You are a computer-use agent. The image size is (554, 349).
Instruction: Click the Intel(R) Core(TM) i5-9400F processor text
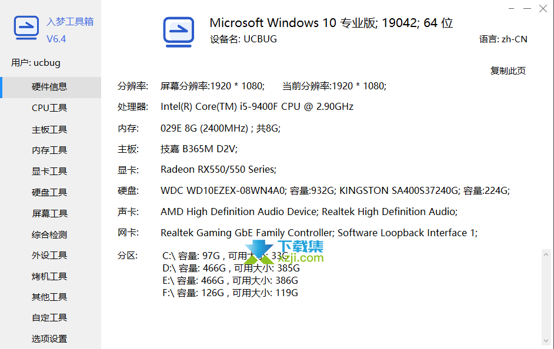coord(257,106)
